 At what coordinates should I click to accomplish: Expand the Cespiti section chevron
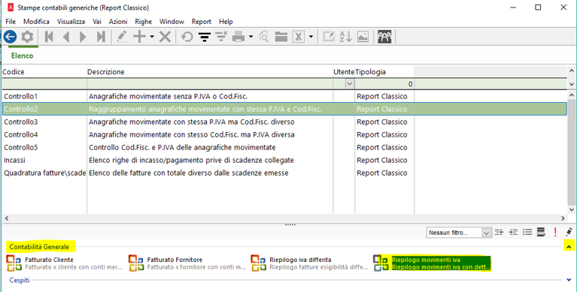pyautogui.click(x=569, y=280)
